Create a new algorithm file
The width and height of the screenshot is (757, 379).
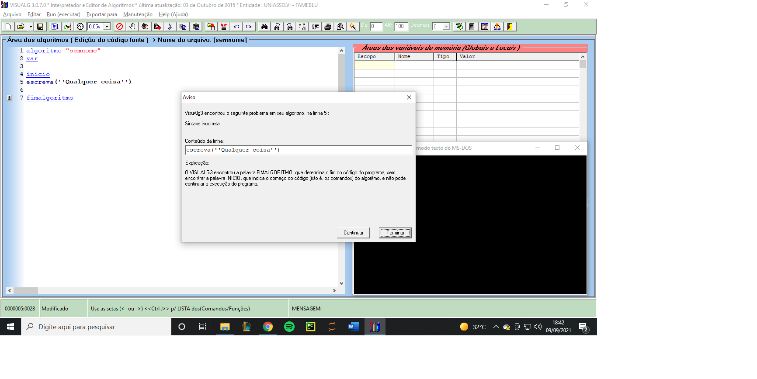[8, 27]
